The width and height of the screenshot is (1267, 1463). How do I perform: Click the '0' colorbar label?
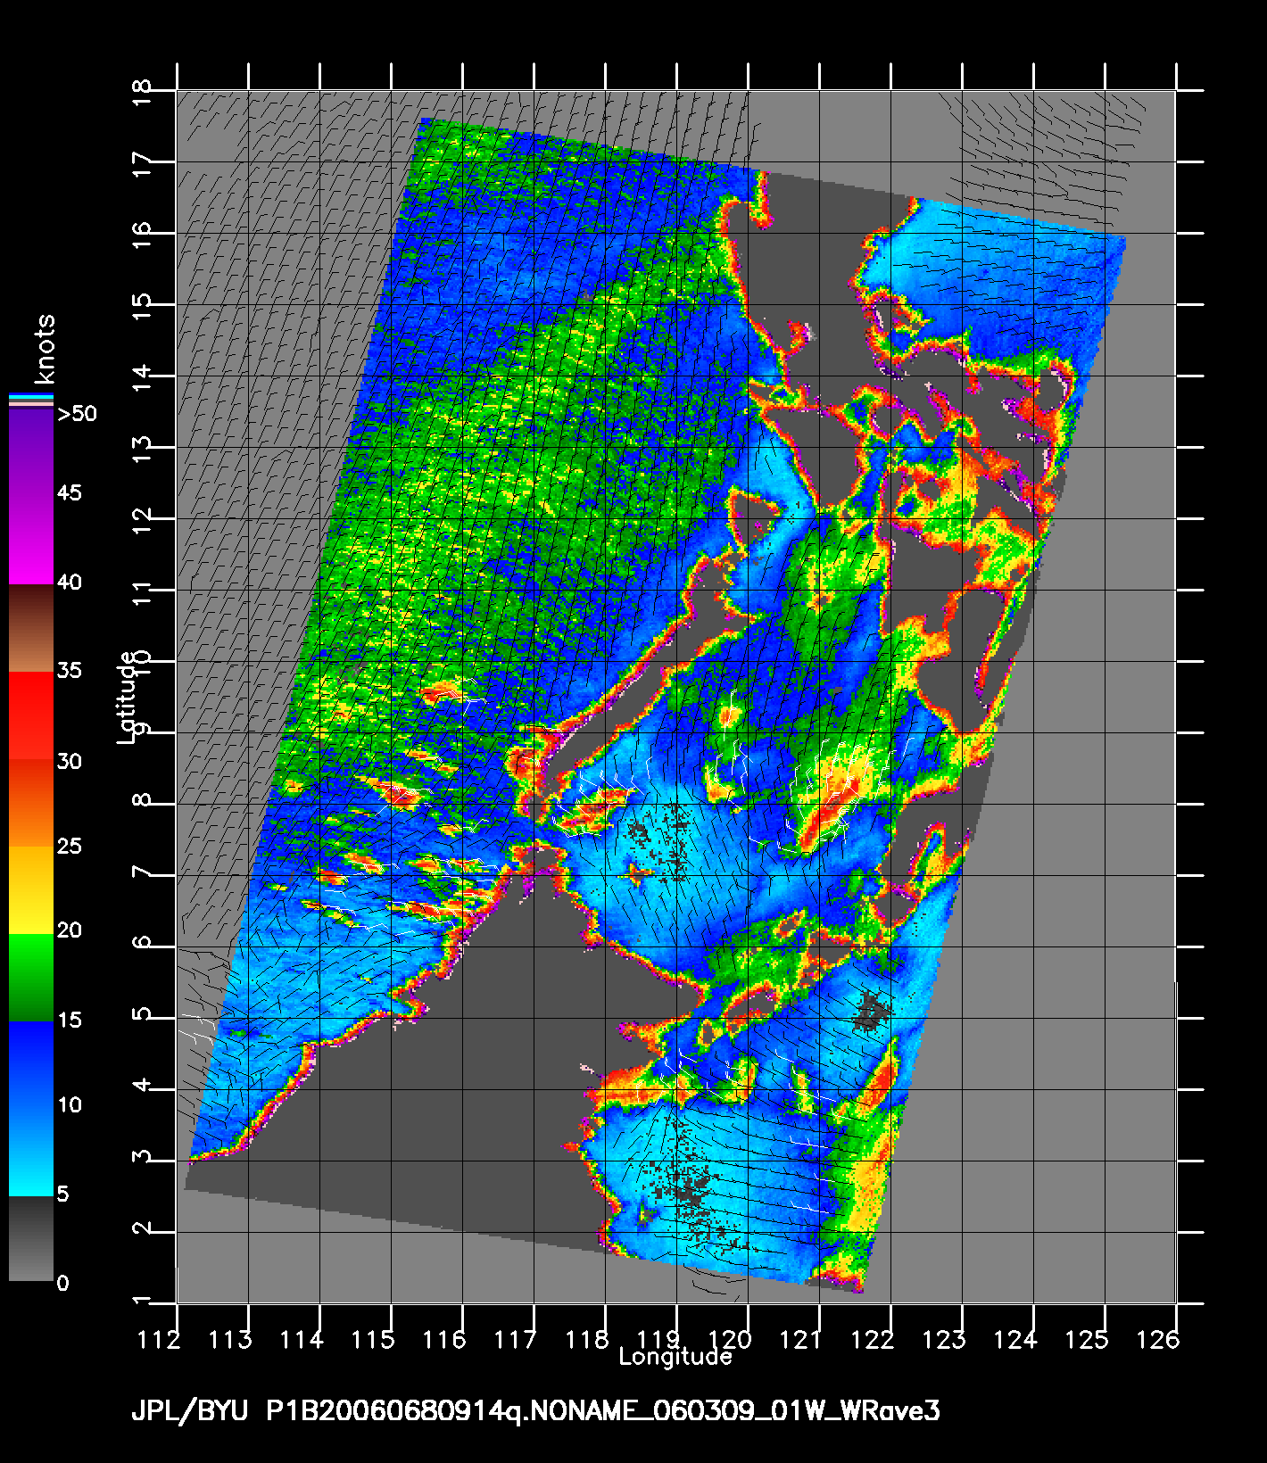tap(62, 1283)
